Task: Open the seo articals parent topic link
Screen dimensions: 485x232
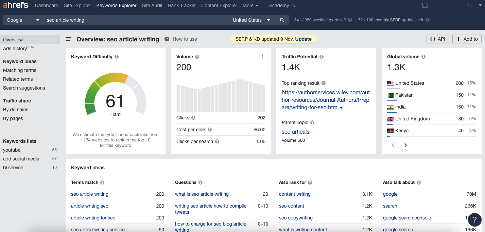Action: point(295,132)
